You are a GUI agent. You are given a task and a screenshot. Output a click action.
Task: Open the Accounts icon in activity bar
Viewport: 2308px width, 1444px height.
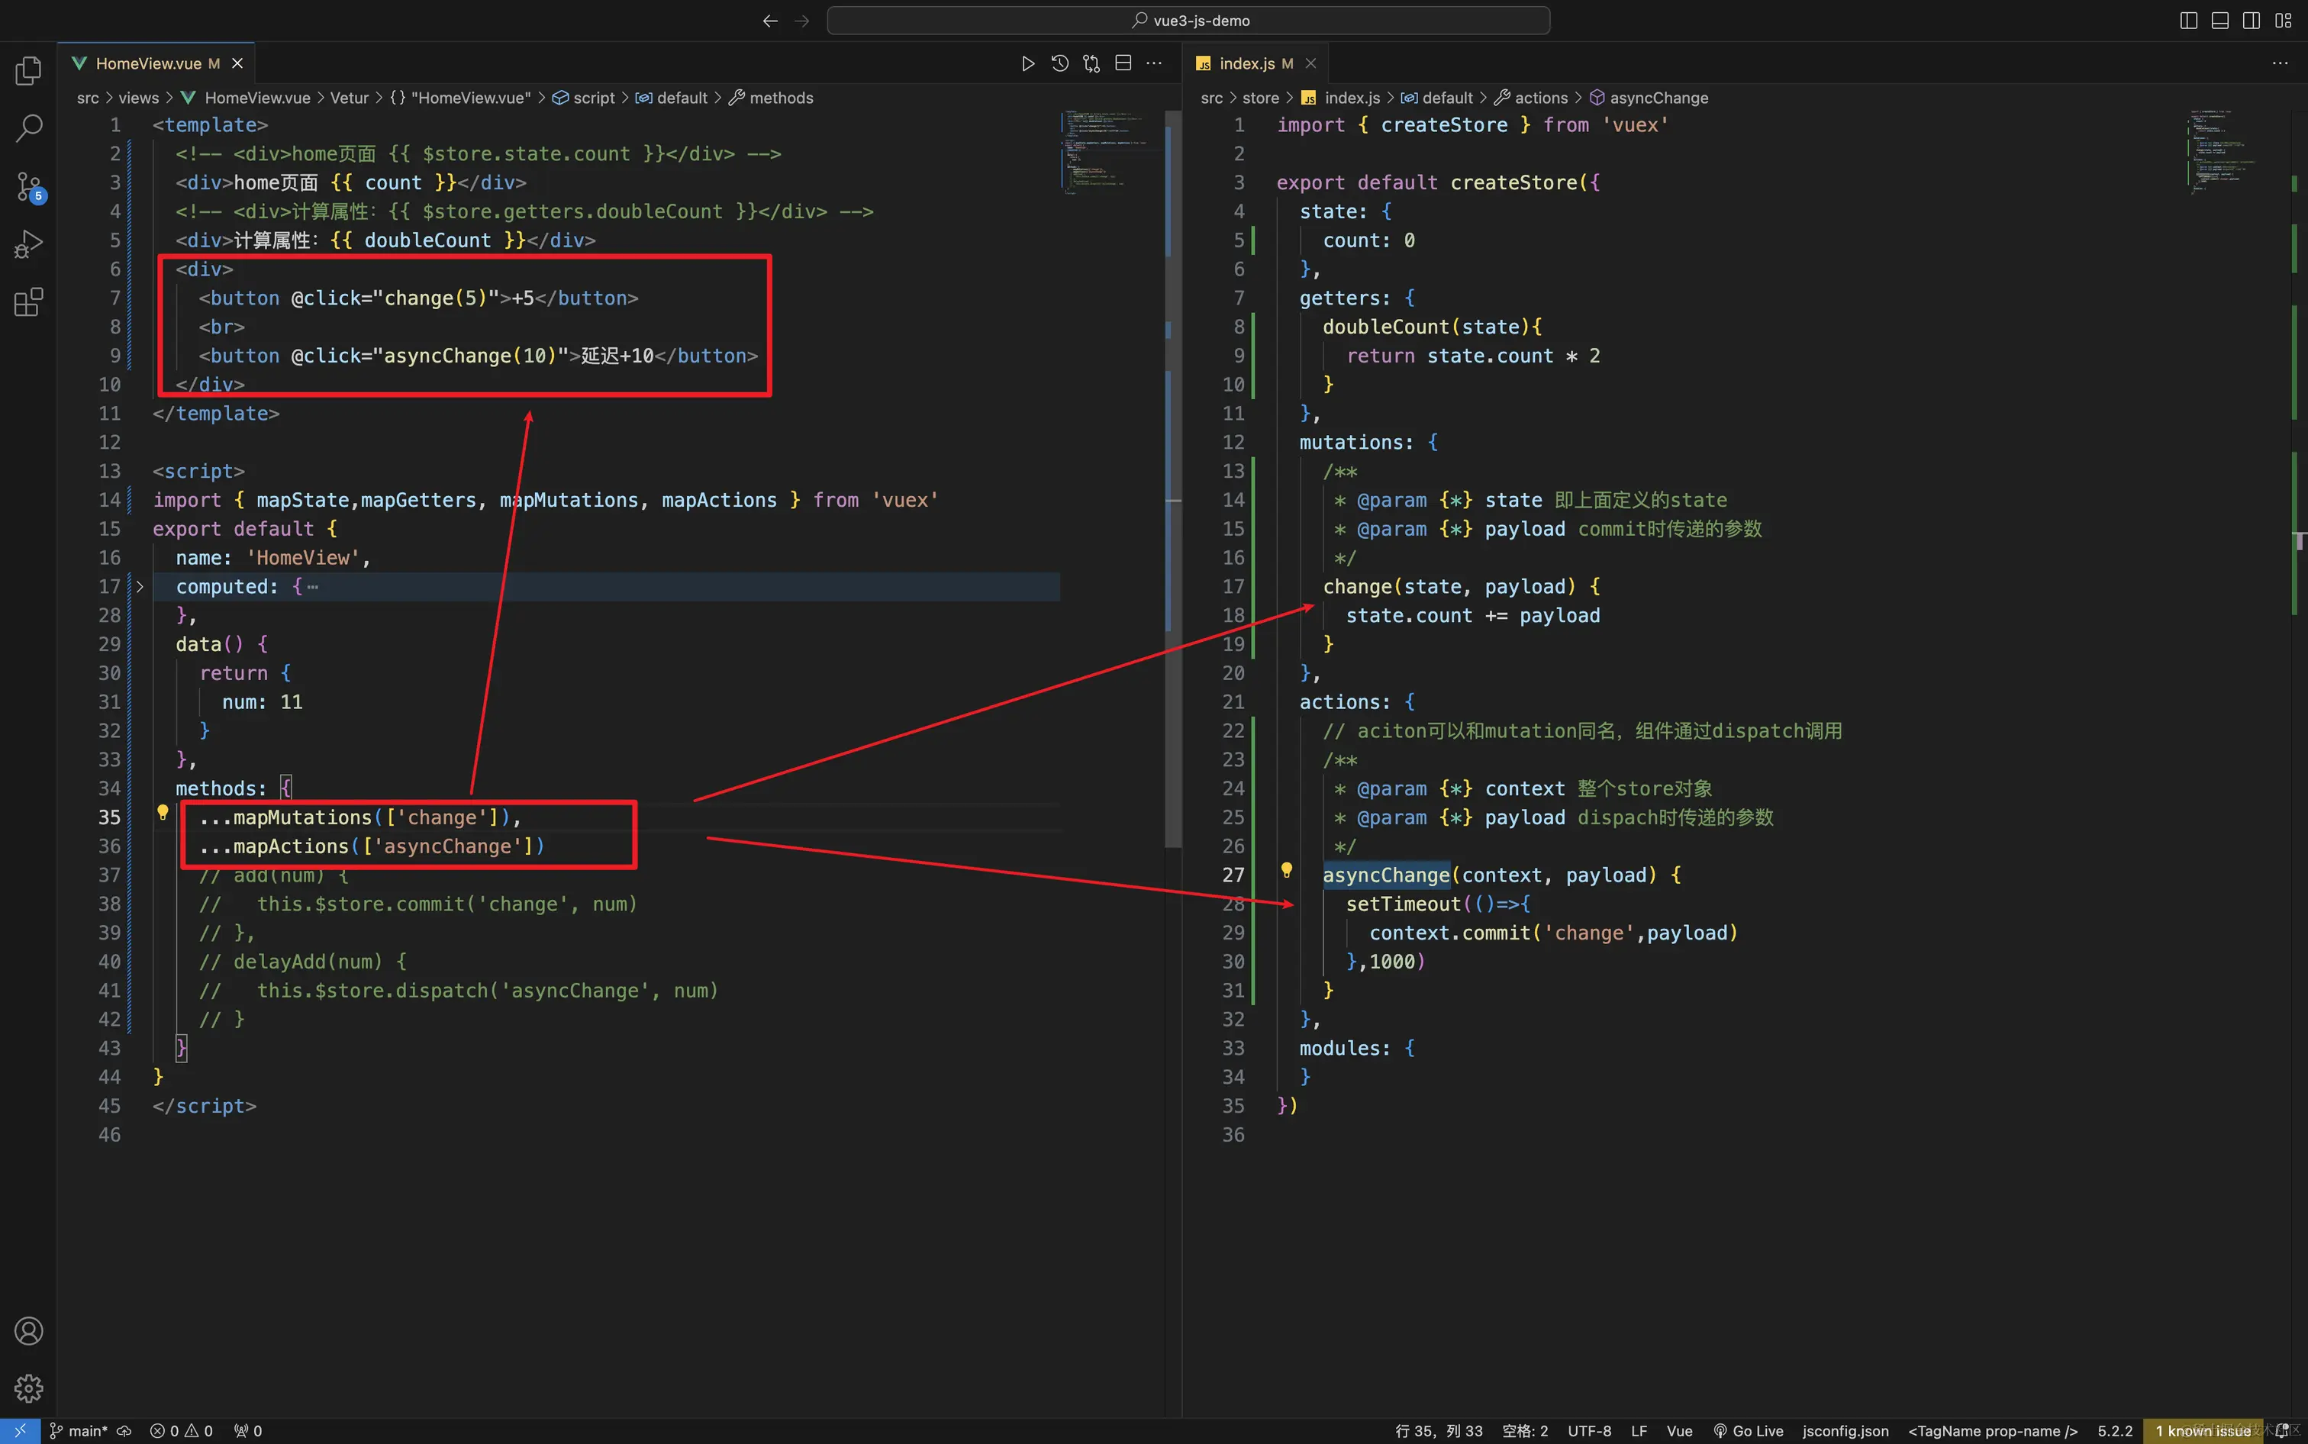click(29, 1330)
